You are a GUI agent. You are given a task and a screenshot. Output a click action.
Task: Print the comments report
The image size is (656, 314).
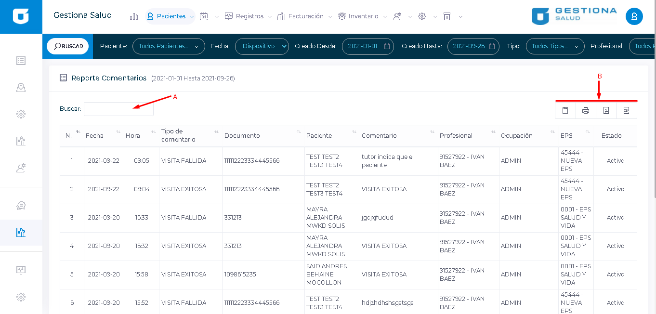pyautogui.click(x=586, y=110)
